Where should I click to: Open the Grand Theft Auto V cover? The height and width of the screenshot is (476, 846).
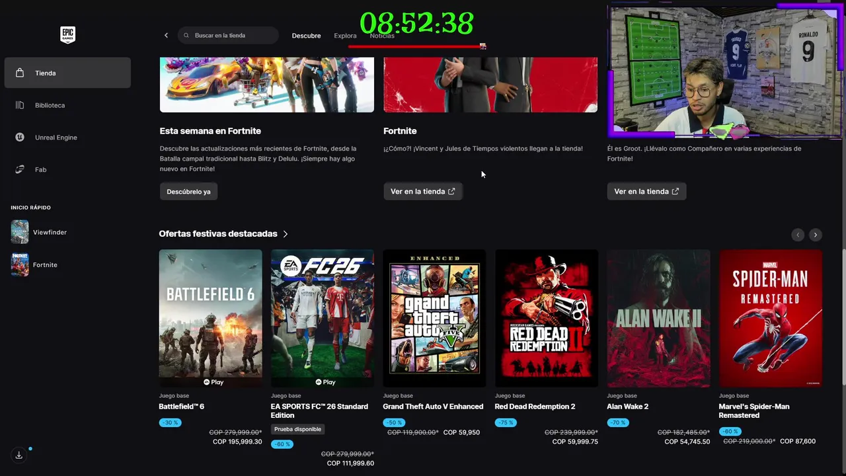[x=434, y=318]
